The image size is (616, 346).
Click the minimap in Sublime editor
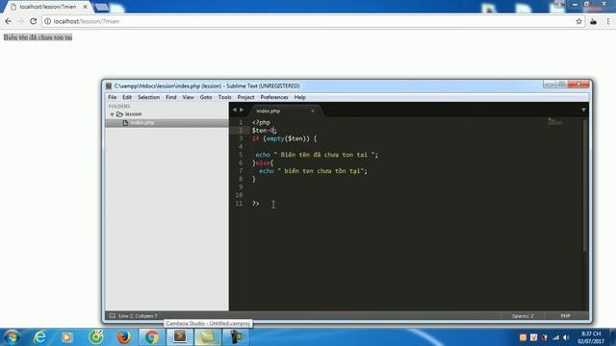(x=554, y=122)
